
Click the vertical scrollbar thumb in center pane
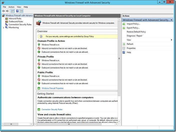point(119,58)
